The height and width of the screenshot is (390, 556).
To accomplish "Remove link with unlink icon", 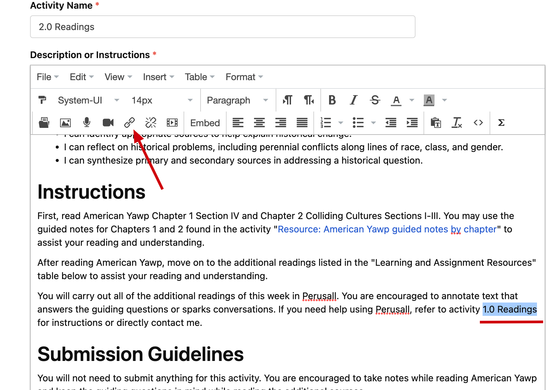I will pos(151,123).
